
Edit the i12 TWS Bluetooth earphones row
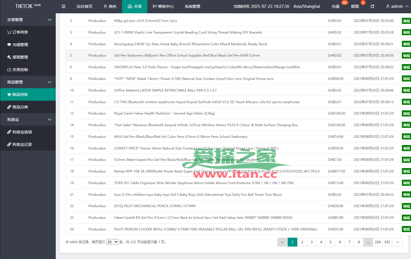[406, 102]
